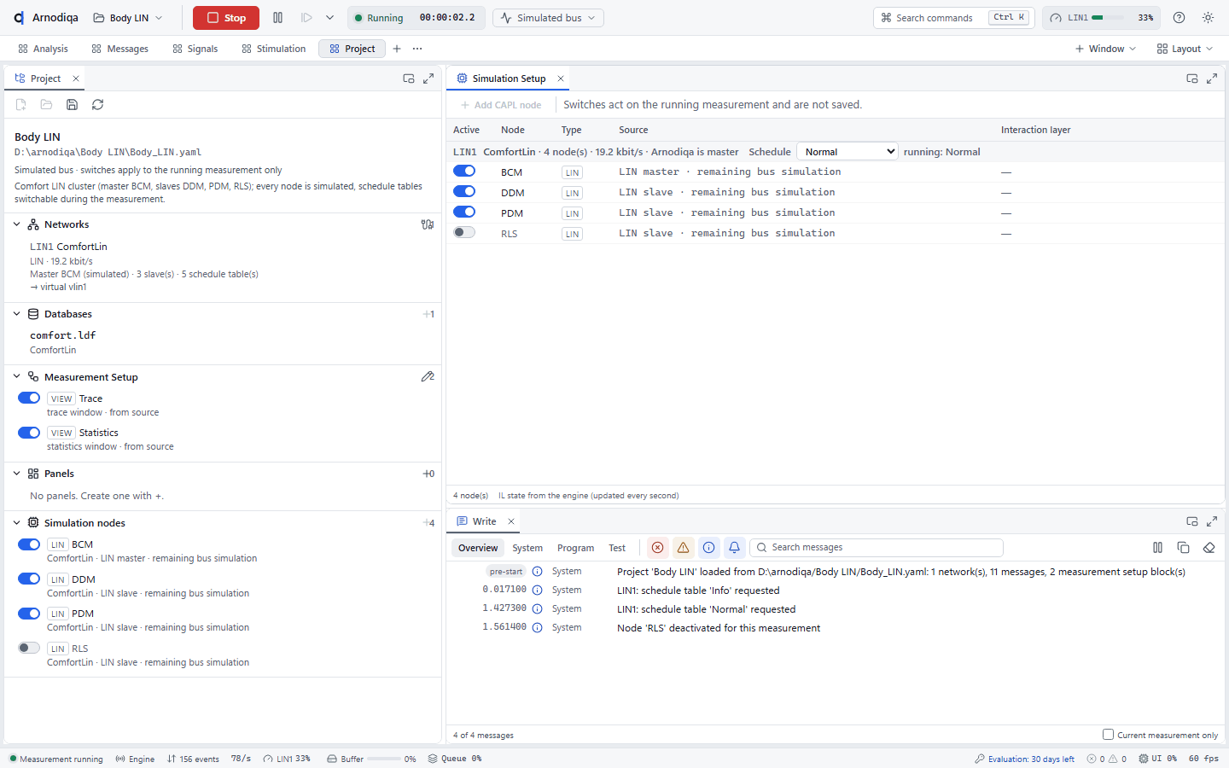1229x768 pixels.
Task: Open the Simulated bus dropdown
Action: (x=550, y=18)
